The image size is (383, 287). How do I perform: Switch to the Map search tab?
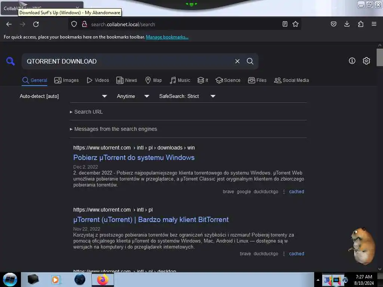pos(153,80)
